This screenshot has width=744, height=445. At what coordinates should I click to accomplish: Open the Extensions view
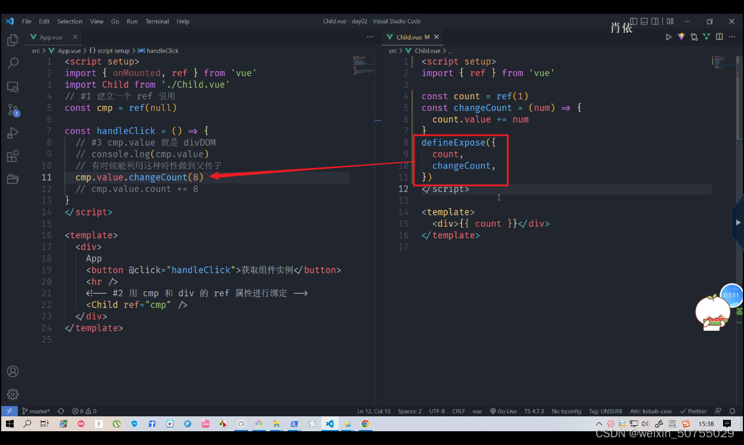point(13,156)
